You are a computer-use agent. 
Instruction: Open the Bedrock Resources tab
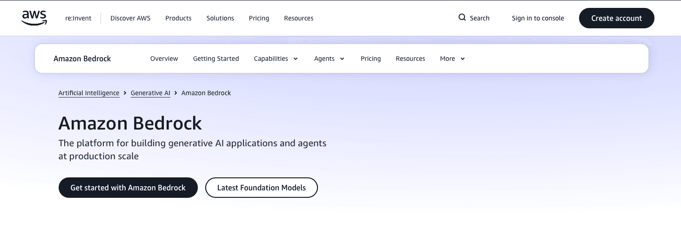[x=410, y=59]
